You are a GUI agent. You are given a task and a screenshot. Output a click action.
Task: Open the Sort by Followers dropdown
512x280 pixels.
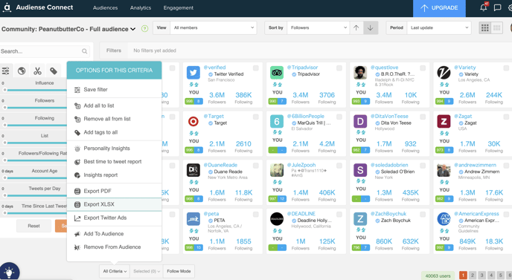click(318, 27)
